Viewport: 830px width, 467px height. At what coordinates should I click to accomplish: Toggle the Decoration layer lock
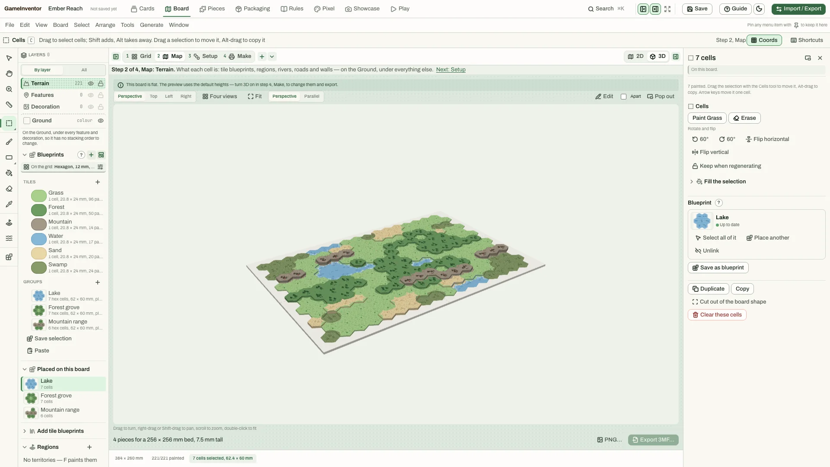tap(101, 107)
